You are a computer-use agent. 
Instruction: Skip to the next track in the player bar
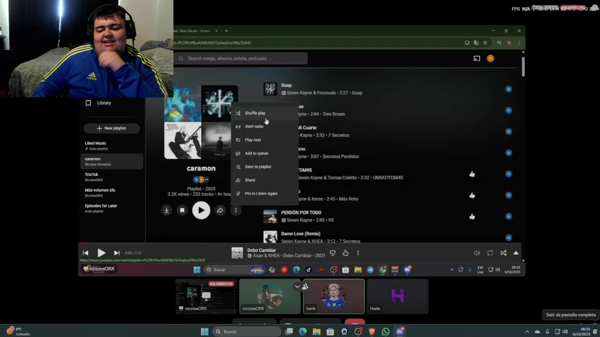pos(117,253)
